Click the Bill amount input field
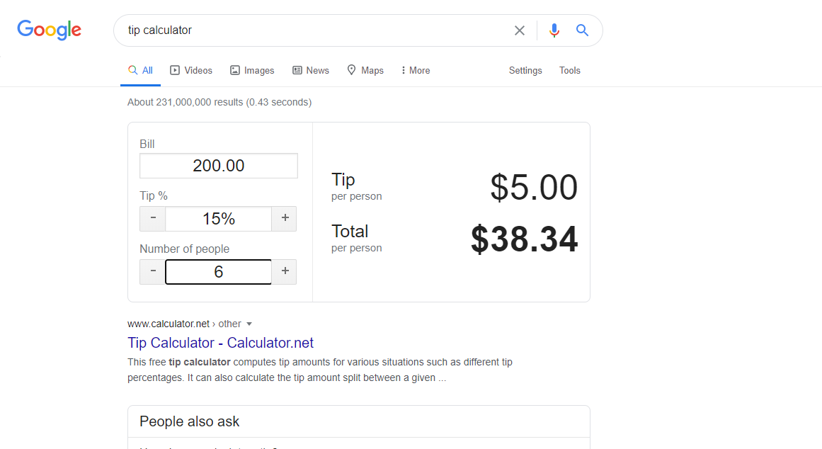The image size is (822, 449). (x=219, y=166)
